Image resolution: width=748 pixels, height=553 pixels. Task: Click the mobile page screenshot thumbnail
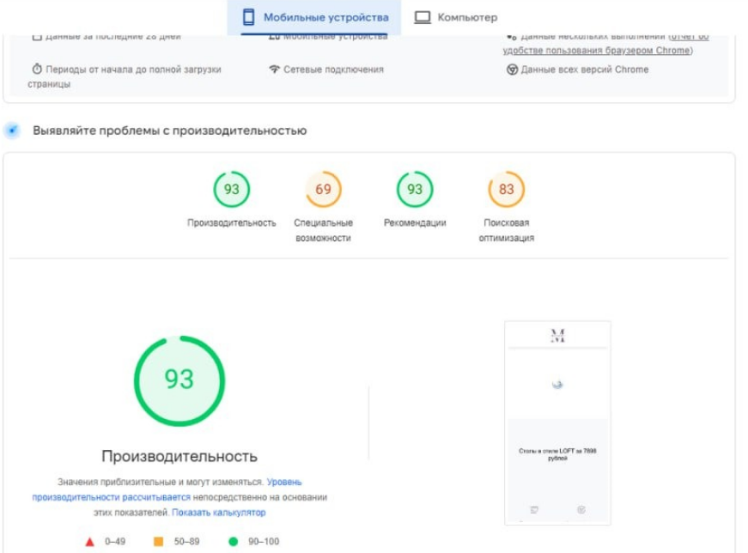[x=557, y=422]
